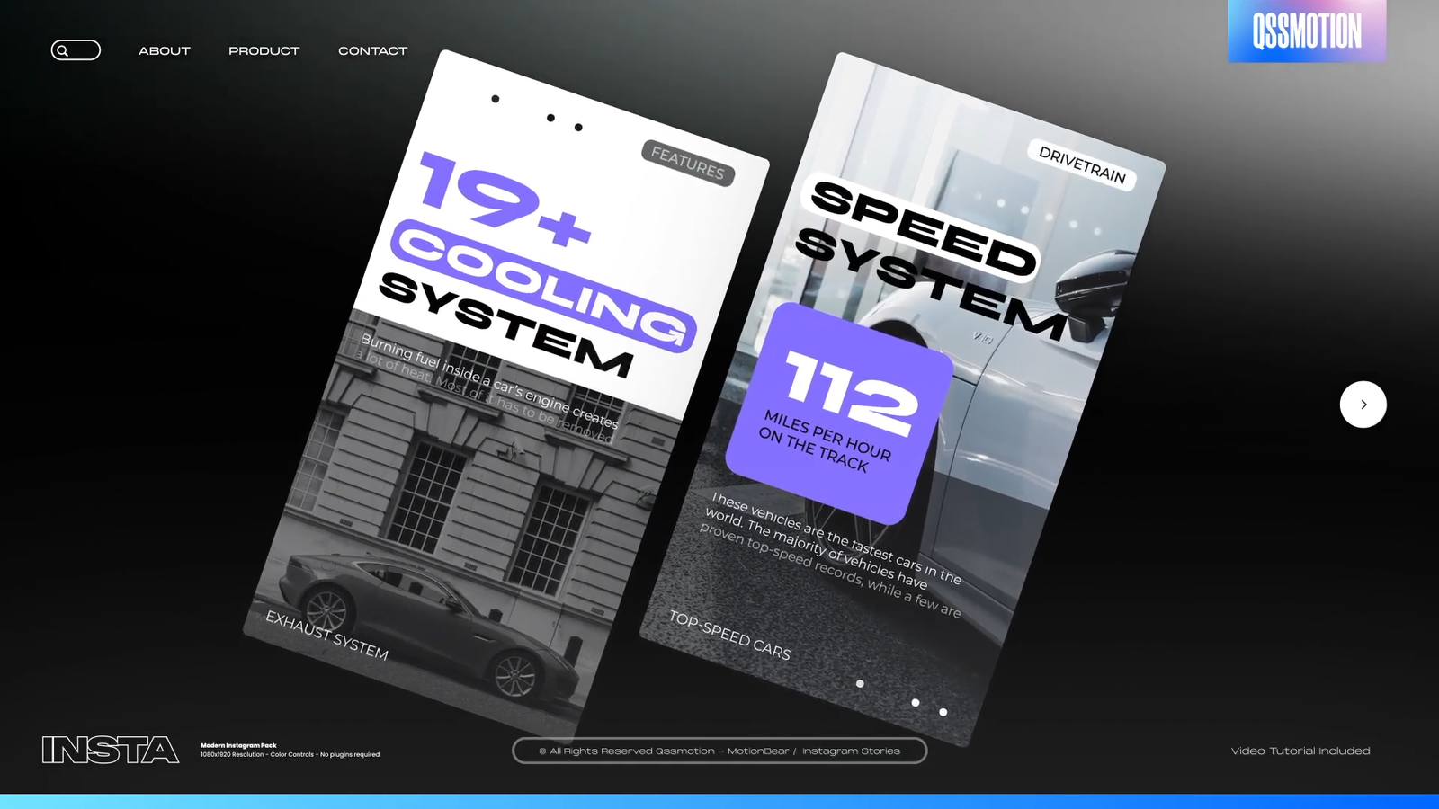Go to next slide with arrow button
This screenshot has width=1439, height=809.
pyautogui.click(x=1363, y=404)
